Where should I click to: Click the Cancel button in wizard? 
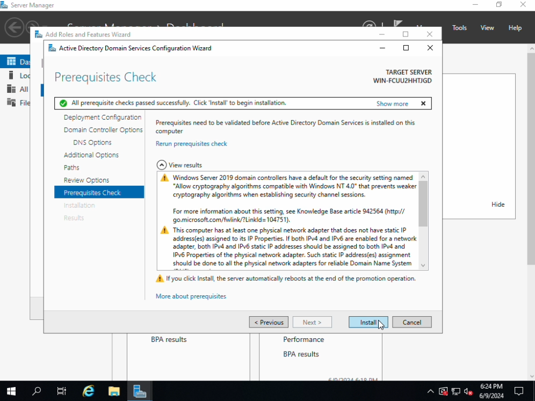click(412, 322)
